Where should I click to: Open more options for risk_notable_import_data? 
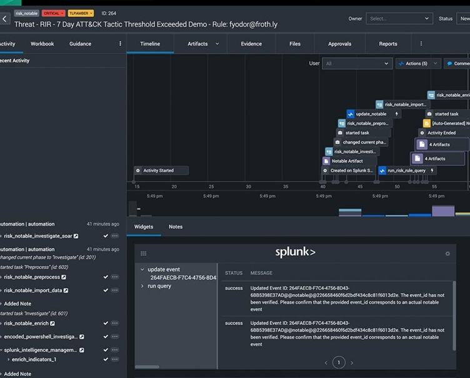[114, 290]
